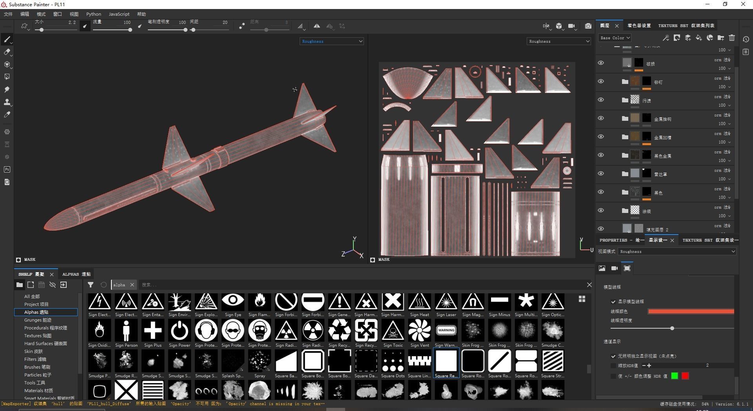Open the 文件 menu
Image resolution: width=753 pixels, height=411 pixels.
[x=8, y=14]
